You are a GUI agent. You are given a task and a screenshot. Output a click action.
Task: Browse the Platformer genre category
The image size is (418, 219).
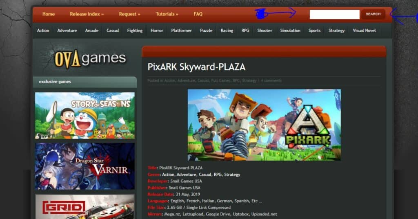[181, 31]
